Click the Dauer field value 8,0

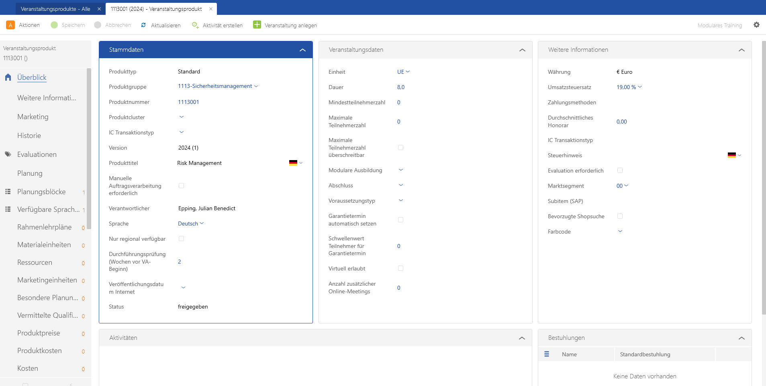(x=401, y=87)
